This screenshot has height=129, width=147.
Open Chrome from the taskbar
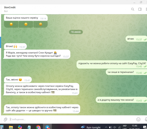pyautogui.click(x=38, y=127)
